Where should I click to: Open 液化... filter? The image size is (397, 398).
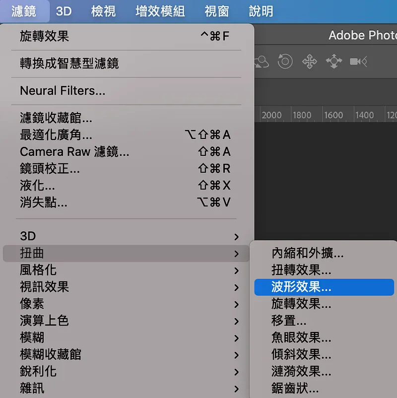pos(126,185)
